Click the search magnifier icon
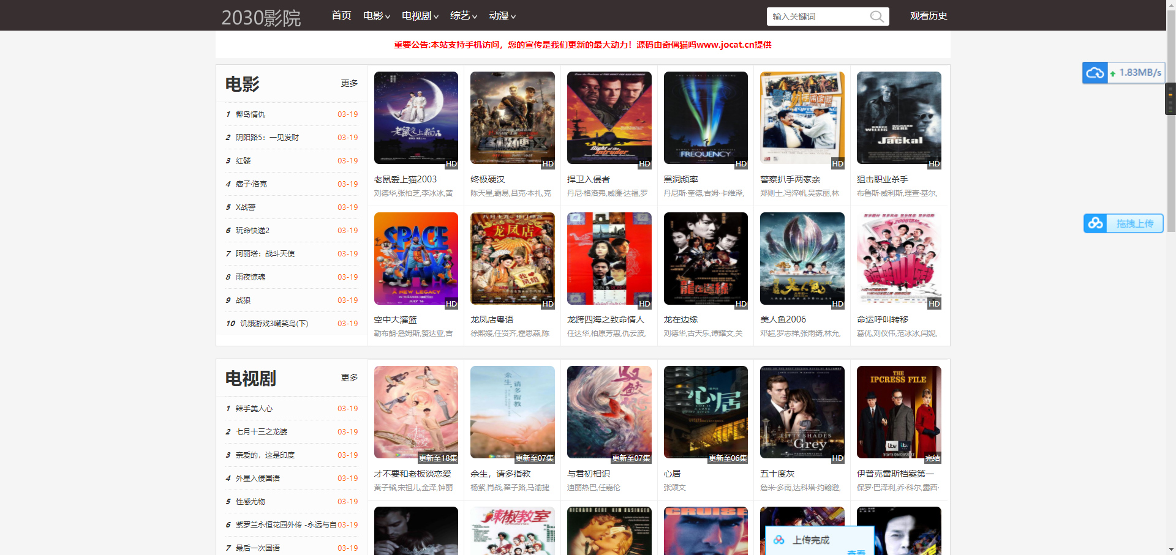Viewport: 1176px width, 555px height. pyautogui.click(x=876, y=17)
